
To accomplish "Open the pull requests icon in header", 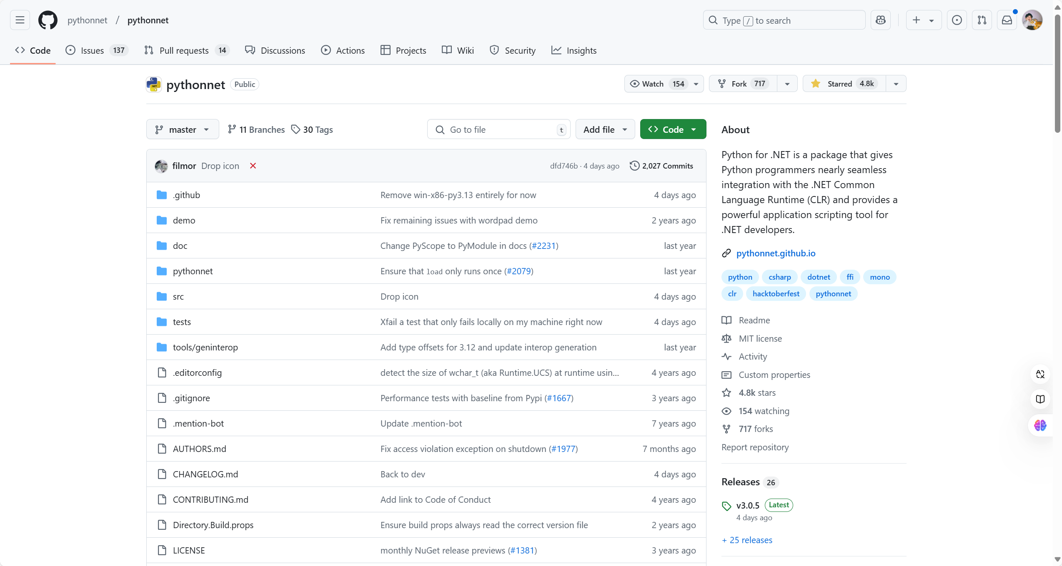I will coord(982,20).
